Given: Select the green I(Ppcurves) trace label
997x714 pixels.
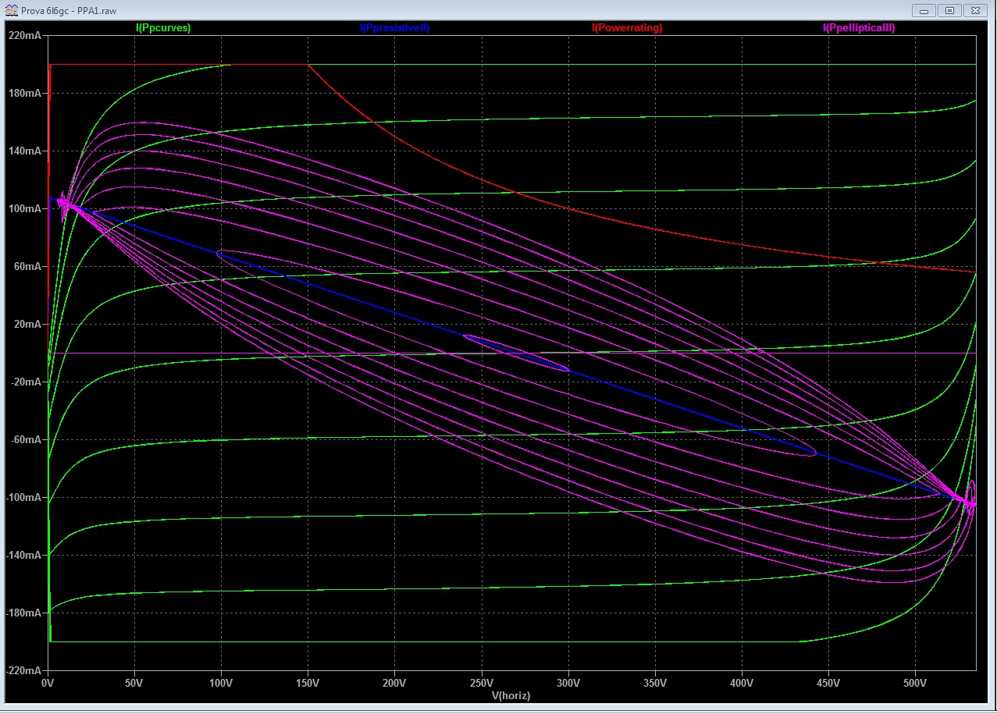Looking at the screenshot, I should point(163,28).
